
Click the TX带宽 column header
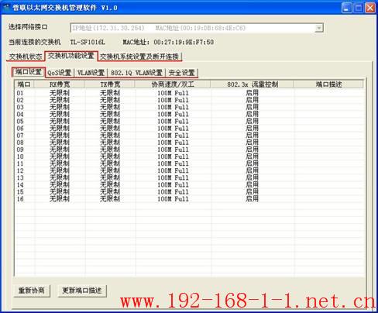click(110, 84)
